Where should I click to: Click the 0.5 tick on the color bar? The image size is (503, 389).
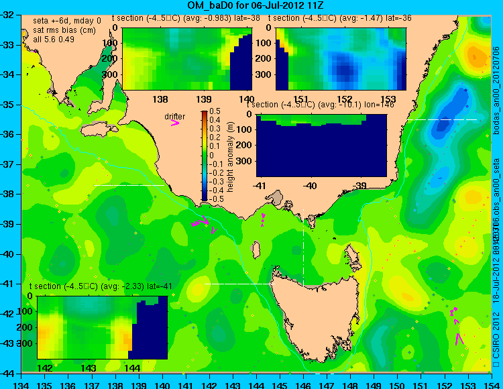click(215, 111)
